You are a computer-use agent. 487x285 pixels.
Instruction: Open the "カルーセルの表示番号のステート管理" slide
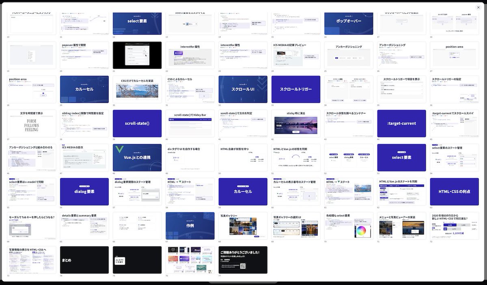tap(296, 192)
